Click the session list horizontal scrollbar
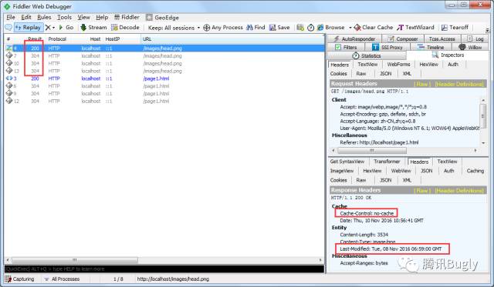Viewport: 494px width, 287px height. 164,260
